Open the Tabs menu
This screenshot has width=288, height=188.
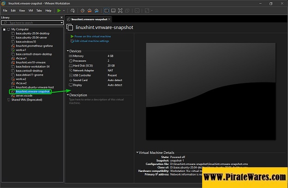[39, 10]
